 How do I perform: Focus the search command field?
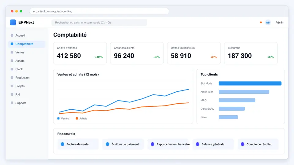click(x=99, y=22)
